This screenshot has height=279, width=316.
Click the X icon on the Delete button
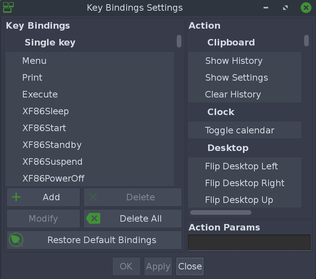pyautogui.click(x=93, y=197)
